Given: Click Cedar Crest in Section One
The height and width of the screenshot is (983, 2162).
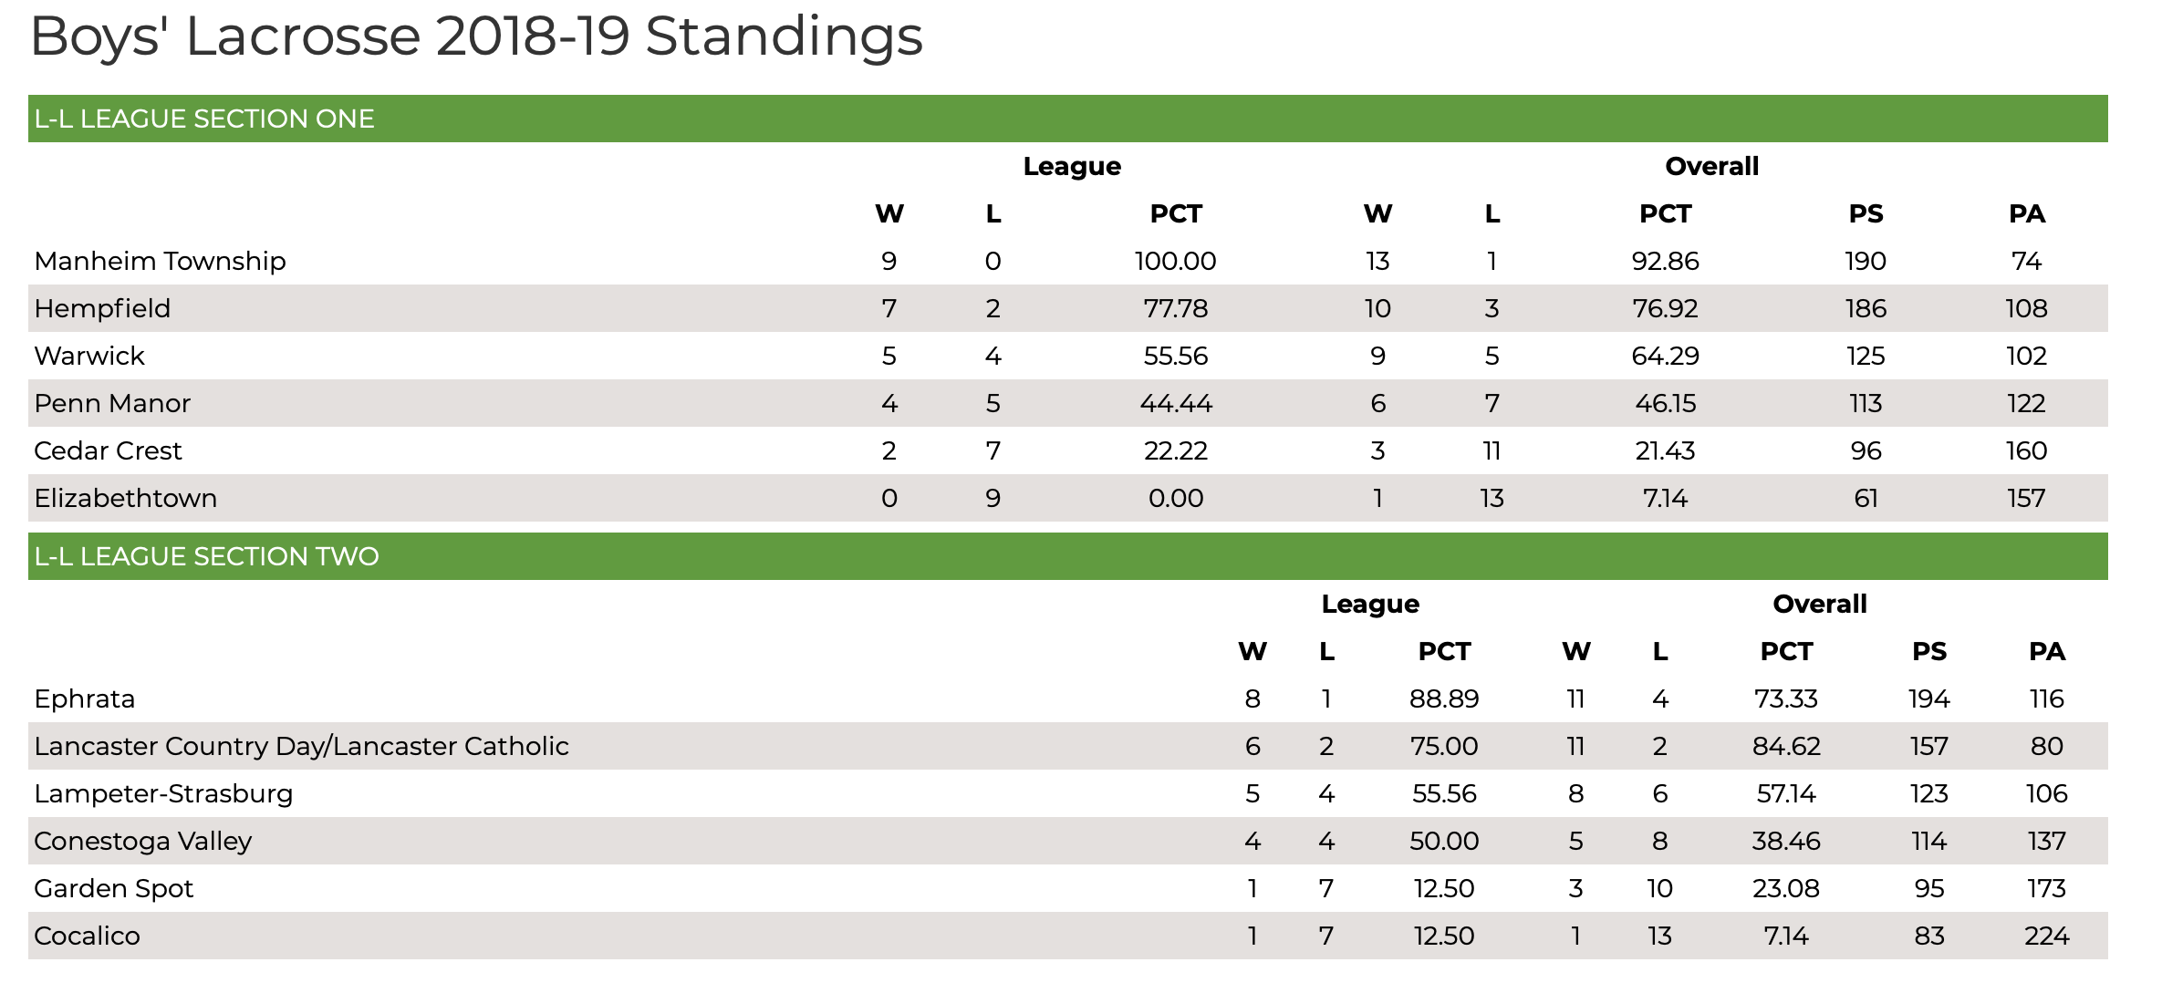Looking at the screenshot, I should (108, 450).
